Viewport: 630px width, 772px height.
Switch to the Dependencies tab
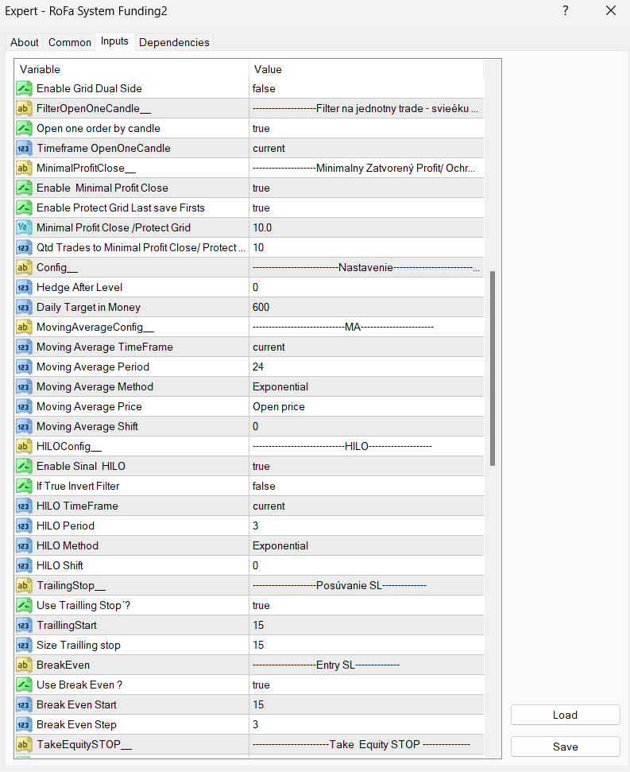point(174,42)
